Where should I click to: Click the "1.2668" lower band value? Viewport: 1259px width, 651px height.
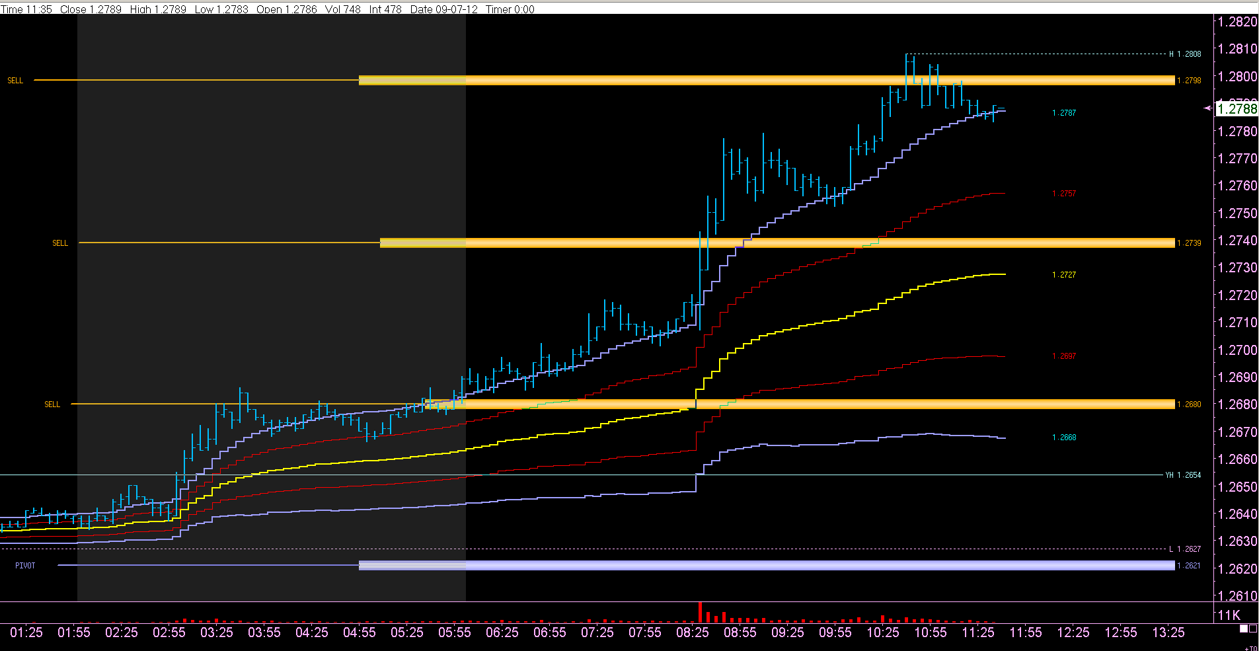click(1064, 438)
